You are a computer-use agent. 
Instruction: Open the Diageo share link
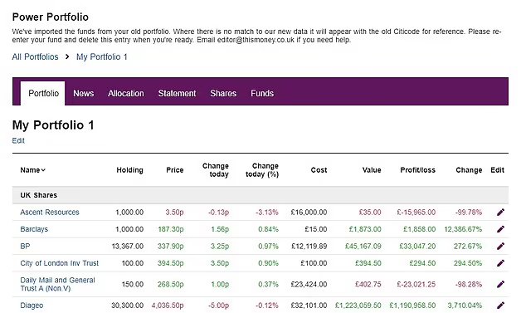32,306
